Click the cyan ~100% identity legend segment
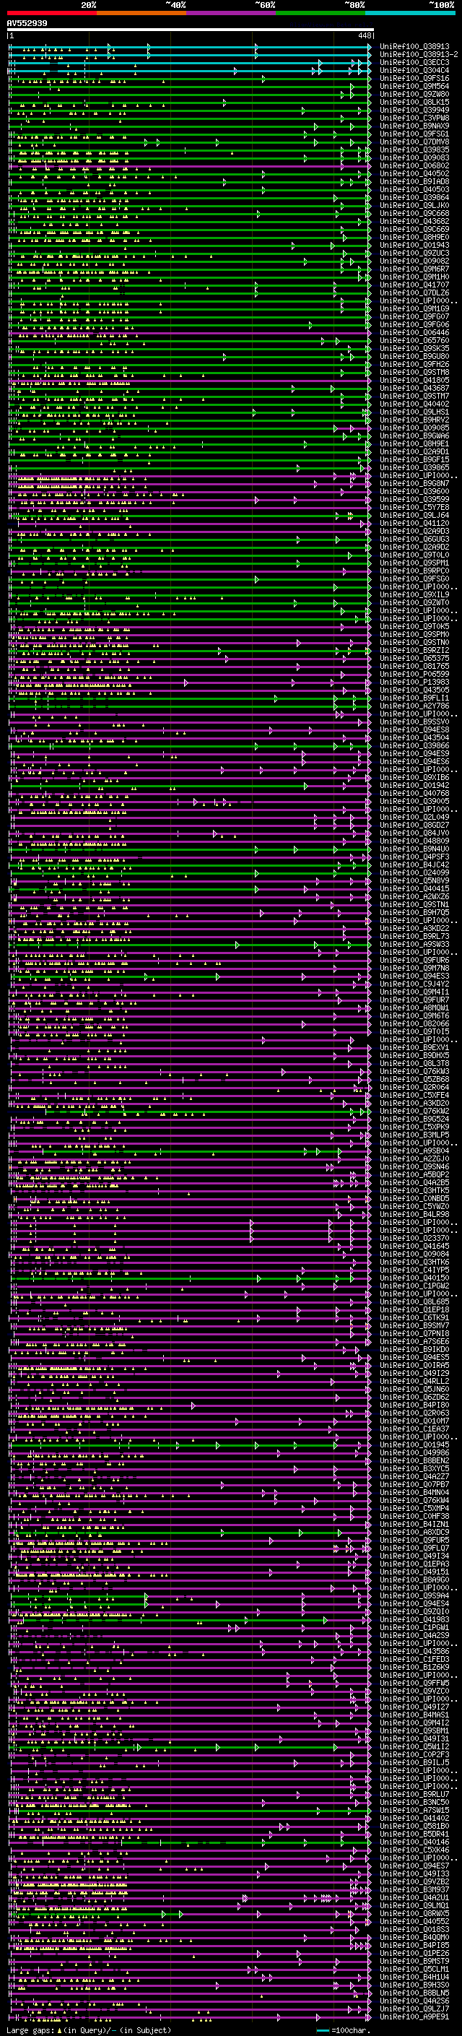Screen dimensions: 462x2036 click(410, 13)
